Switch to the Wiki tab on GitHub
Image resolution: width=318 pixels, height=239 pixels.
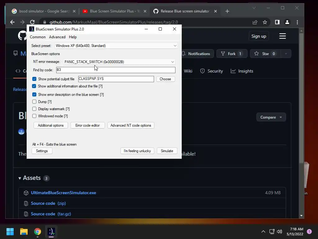point(188,71)
